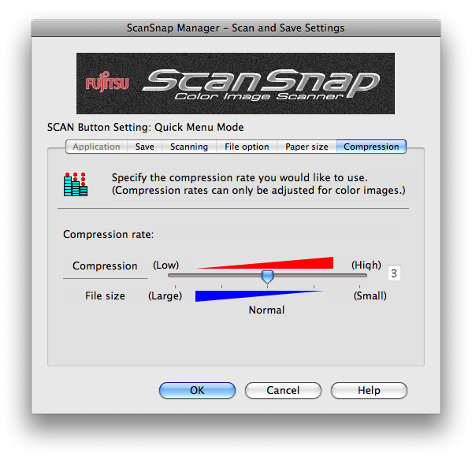472x457 pixels.
Task: Click the blue file size wedge indicator
Action: pyautogui.click(x=259, y=296)
